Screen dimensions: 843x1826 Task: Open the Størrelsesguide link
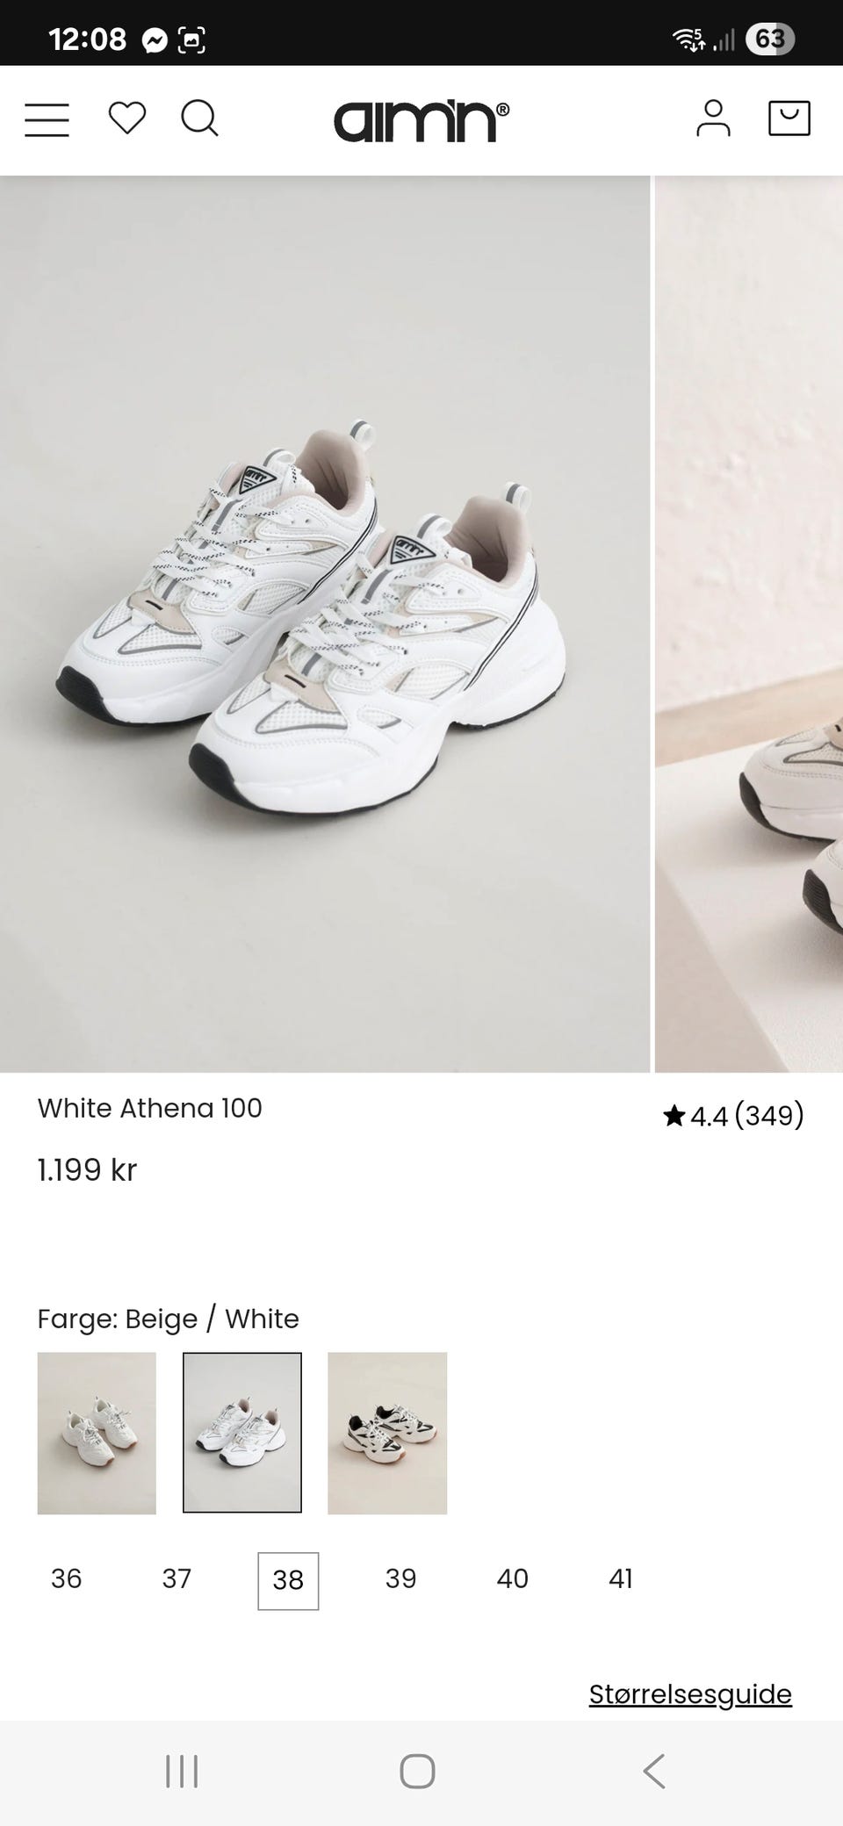tap(690, 1693)
